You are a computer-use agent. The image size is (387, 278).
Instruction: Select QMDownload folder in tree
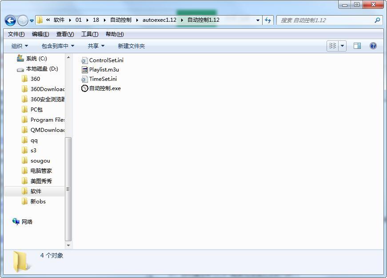[x=48, y=130]
